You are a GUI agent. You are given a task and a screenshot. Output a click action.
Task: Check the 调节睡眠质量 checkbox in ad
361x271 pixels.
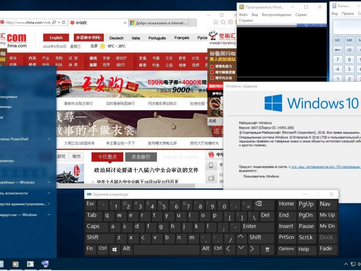click(212, 72)
